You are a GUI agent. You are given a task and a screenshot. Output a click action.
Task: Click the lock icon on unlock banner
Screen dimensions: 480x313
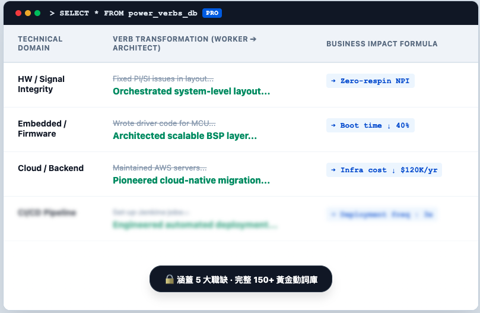click(169, 279)
